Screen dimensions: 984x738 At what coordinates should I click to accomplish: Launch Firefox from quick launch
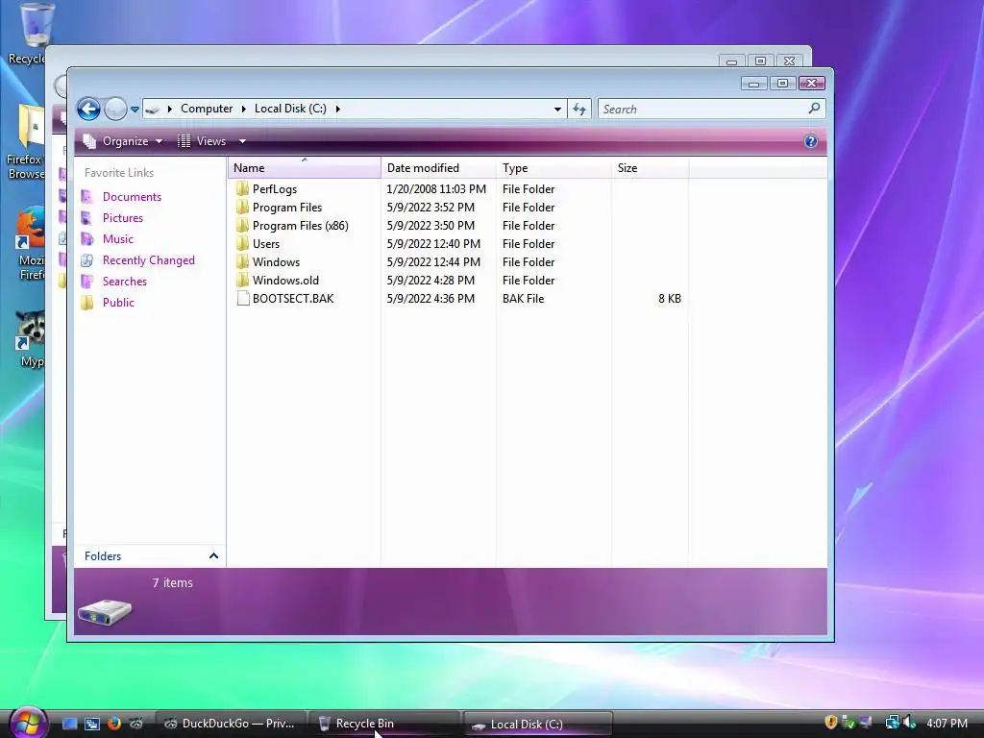(113, 724)
